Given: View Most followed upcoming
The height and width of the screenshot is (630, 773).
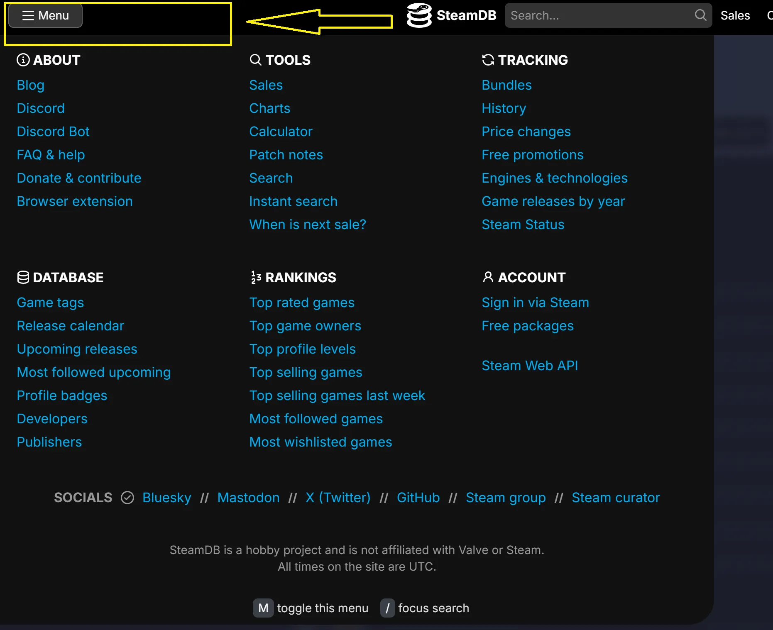Looking at the screenshot, I should point(94,372).
